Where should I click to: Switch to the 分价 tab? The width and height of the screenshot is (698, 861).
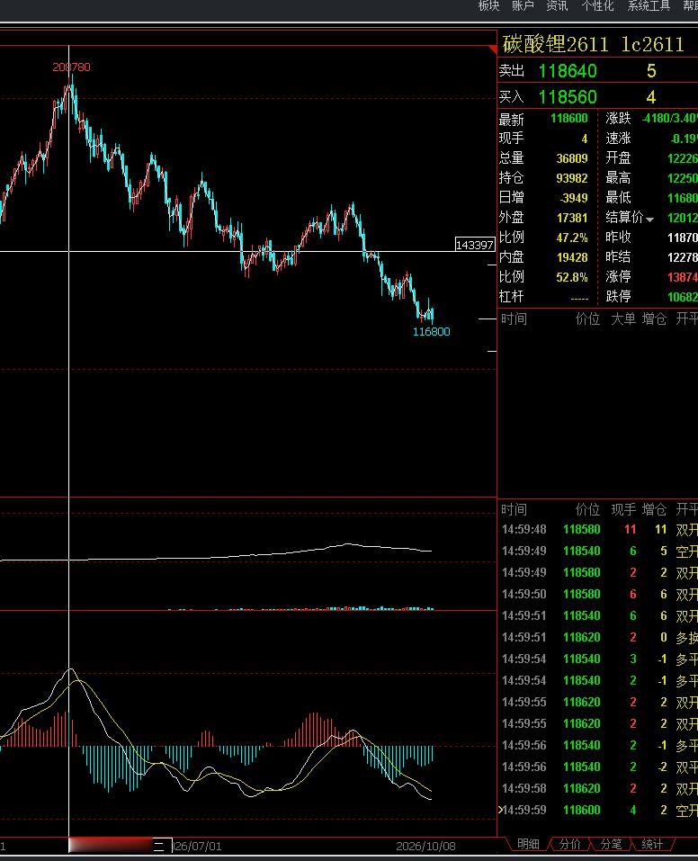point(569,844)
